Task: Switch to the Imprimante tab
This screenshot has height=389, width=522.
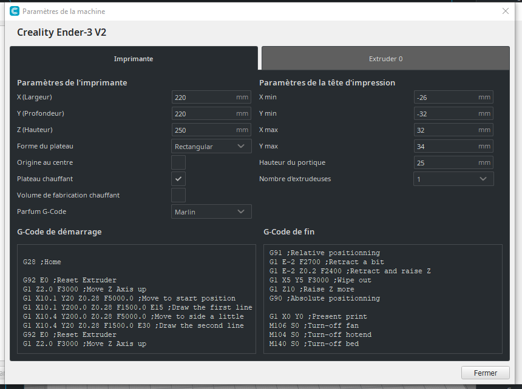Action: pos(134,58)
